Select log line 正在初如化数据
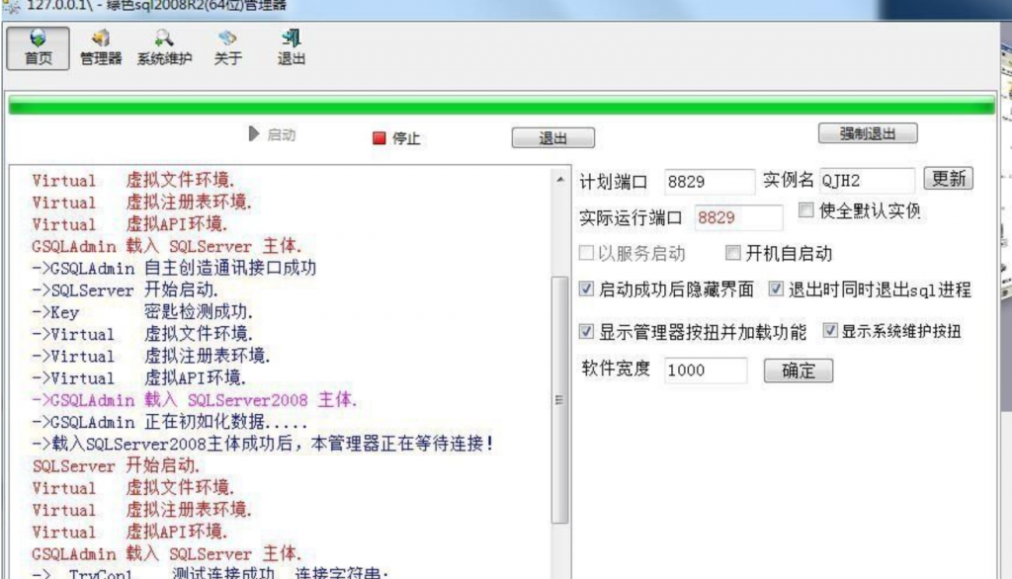The image size is (1012, 579). click(170, 422)
